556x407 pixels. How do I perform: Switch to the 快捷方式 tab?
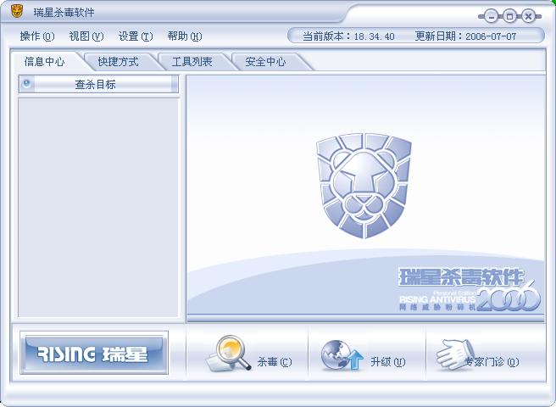tap(119, 62)
